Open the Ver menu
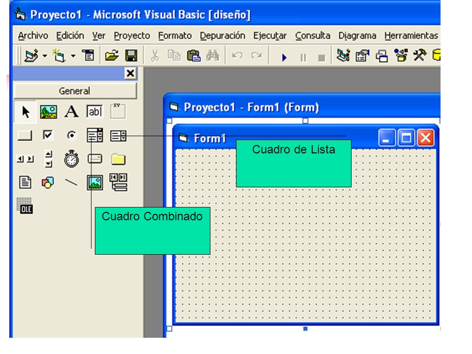Viewport: 472px width, 354px height. point(99,35)
